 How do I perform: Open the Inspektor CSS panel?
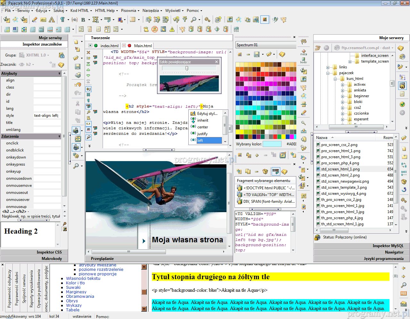point(49,252)
